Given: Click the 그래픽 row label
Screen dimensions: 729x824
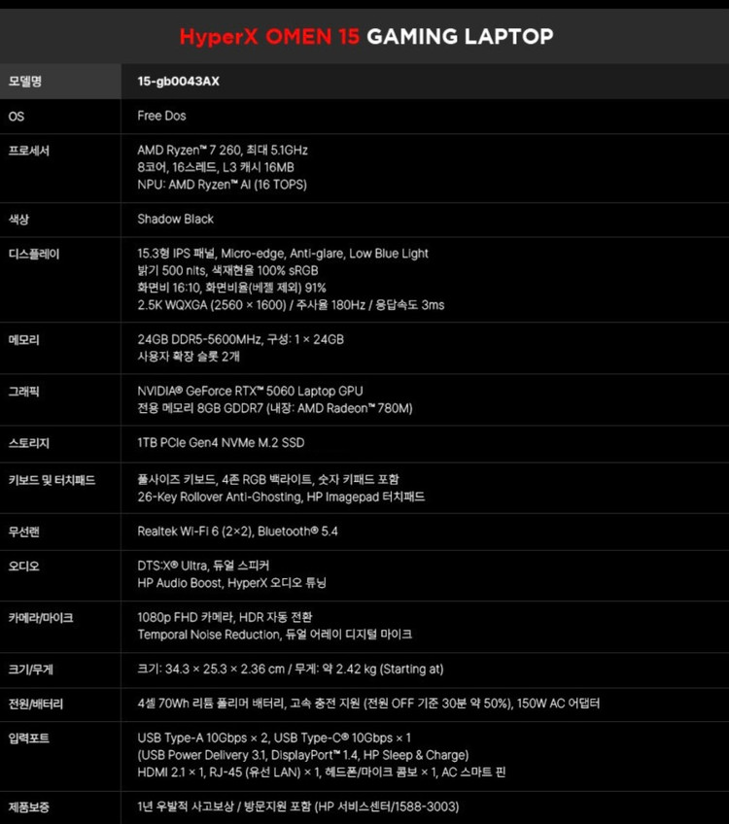Looking at the screenshot, I should tap(23, 392).
